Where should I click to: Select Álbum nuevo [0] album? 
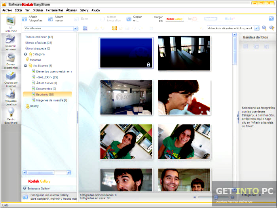pos(46,83)
